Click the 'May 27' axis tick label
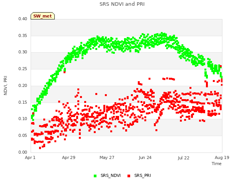Viewport: 245px width, 183px height. (x=107, y=157)
